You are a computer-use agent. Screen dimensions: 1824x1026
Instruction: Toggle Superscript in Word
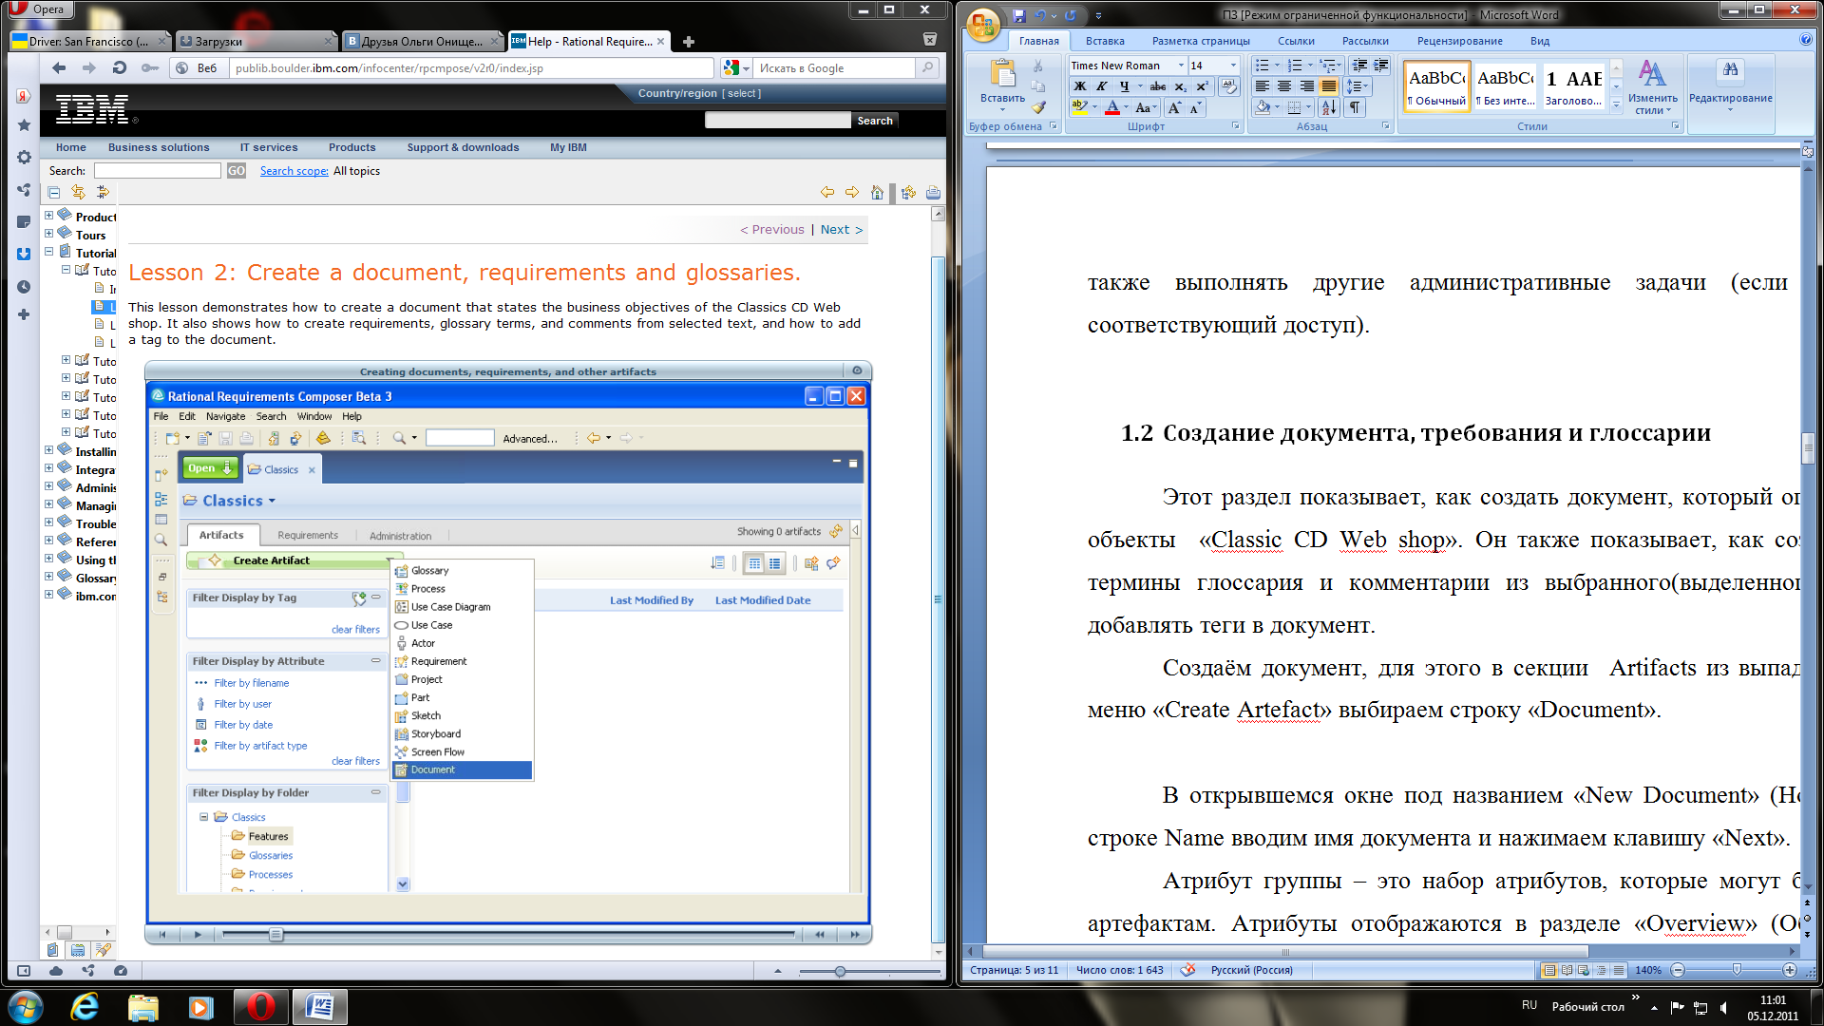point(1202,86)
